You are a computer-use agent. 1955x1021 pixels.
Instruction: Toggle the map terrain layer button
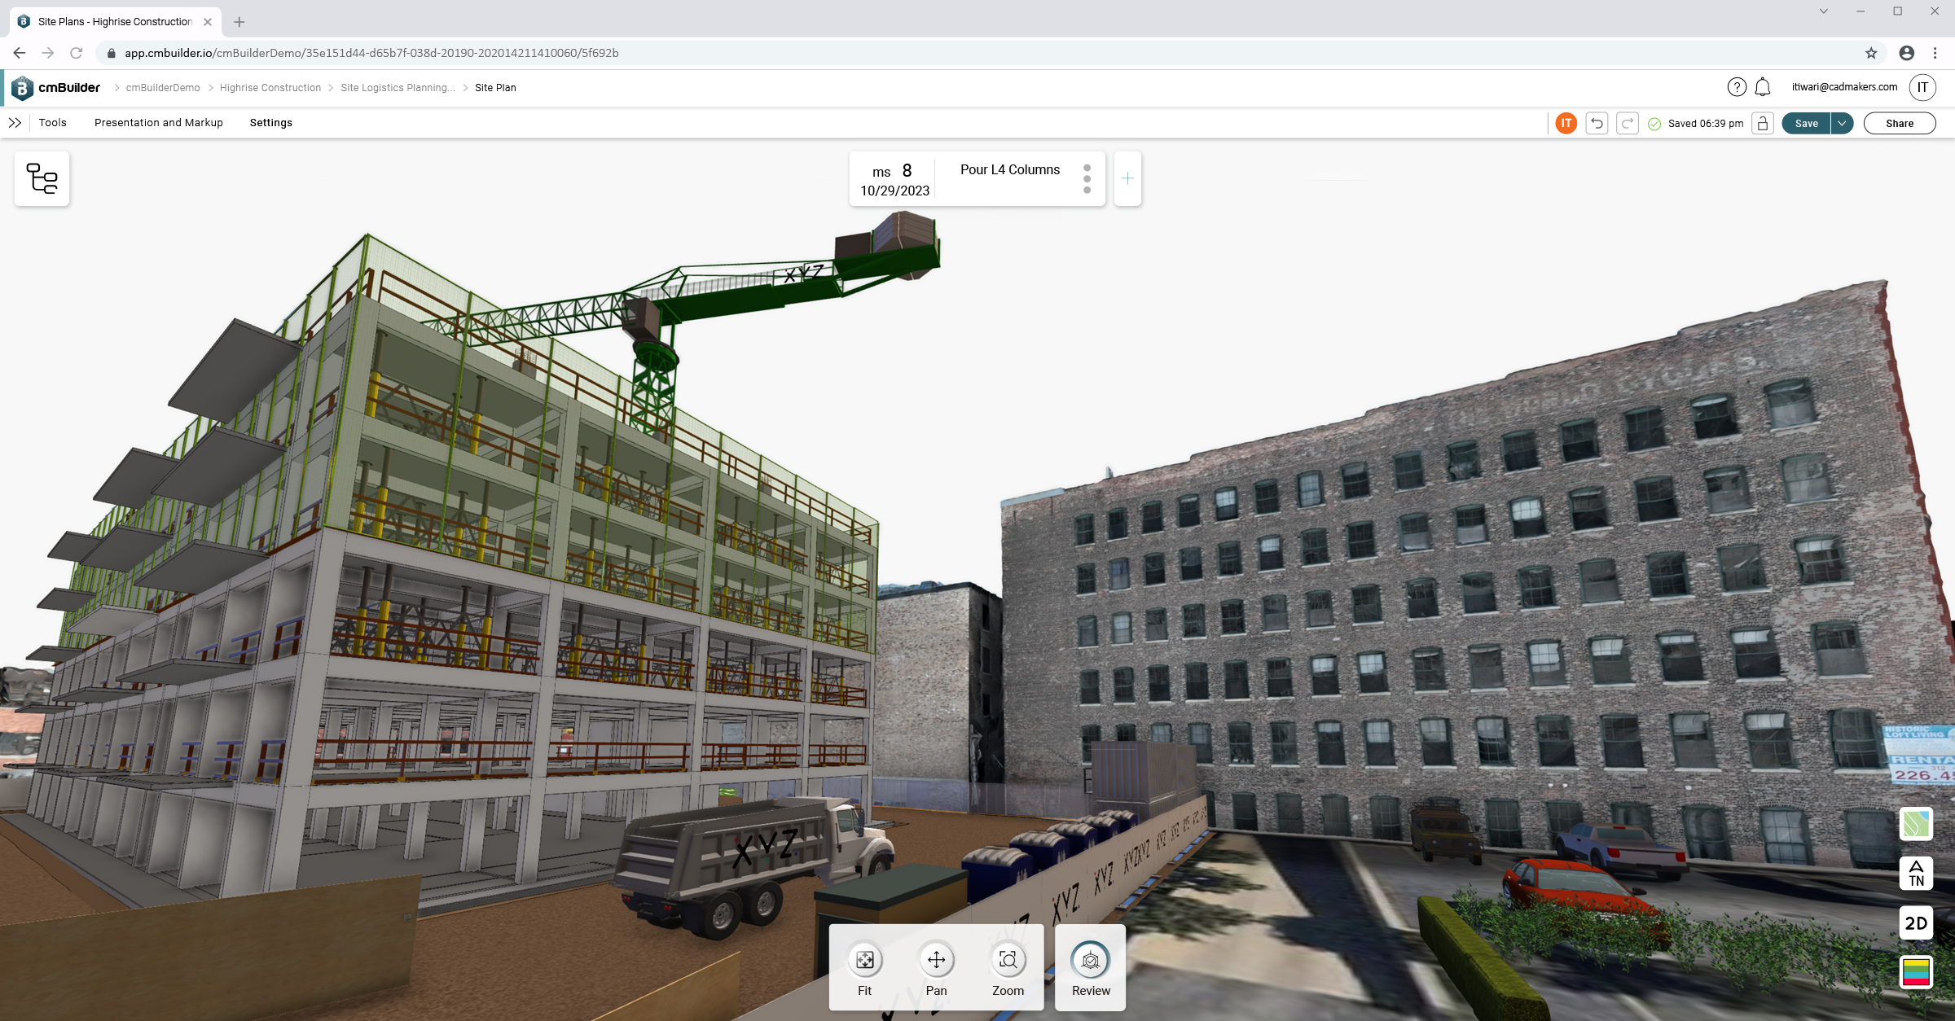tap(1916, 824)
